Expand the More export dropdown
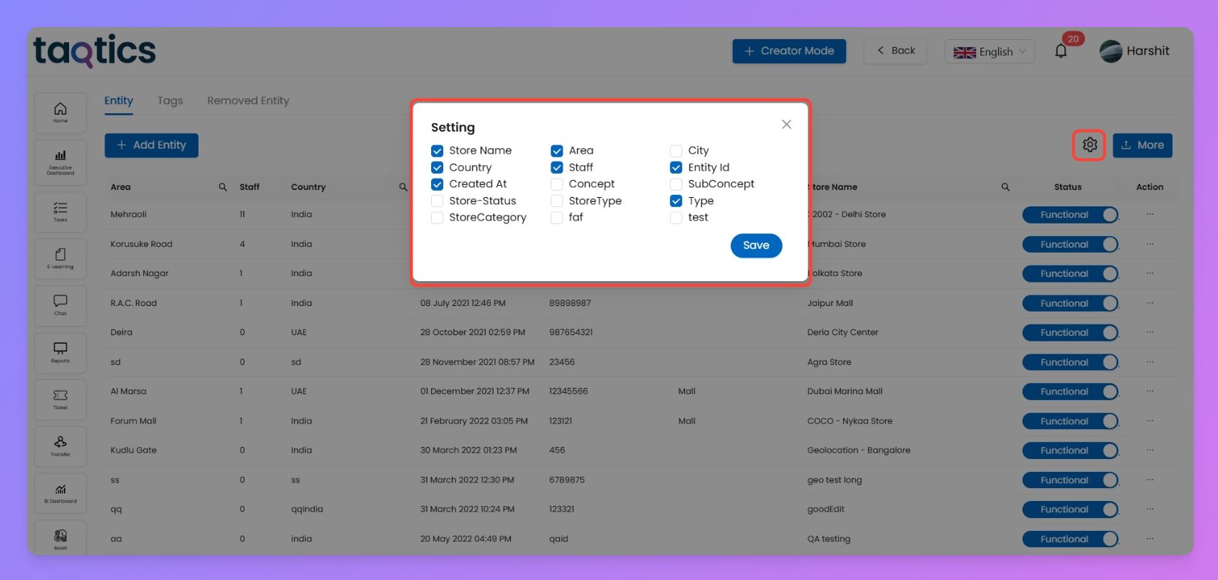1218x580 pixels. (x=1142, y=145)
